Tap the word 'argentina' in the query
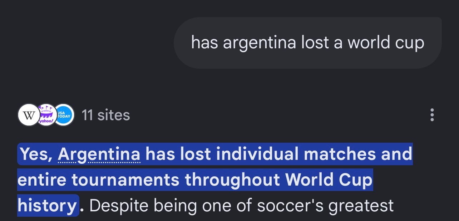459x221 pixels. pyautogui.click(x=260, y=43)
